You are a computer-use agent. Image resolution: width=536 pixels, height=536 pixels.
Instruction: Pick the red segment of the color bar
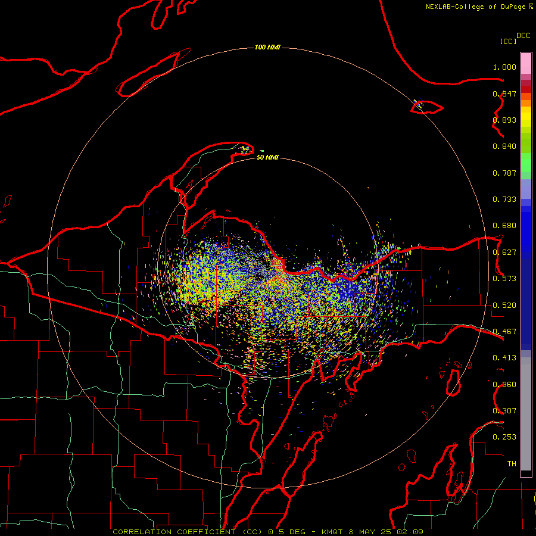click(526, 89)
